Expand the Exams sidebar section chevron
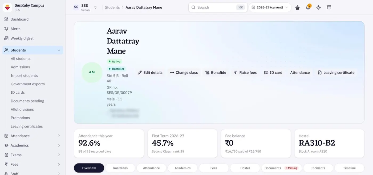Screen dimensions: 373x175 (59, 155)
